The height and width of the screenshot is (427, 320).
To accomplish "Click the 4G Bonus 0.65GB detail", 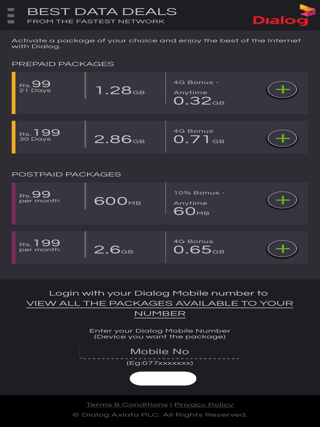I will click(x=199, y=247).
